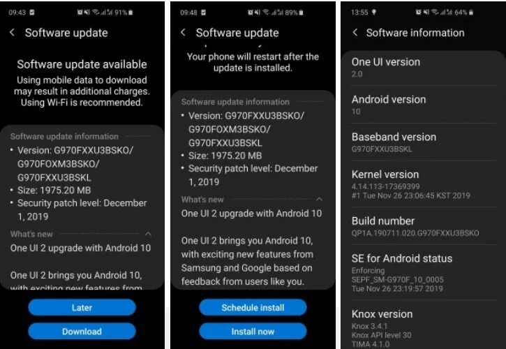Screen dimensions: 506x349
Task: Open One UI version entry
Action: click(424, 68)
